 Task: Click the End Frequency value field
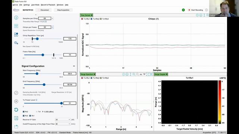[x=70, y=84]
